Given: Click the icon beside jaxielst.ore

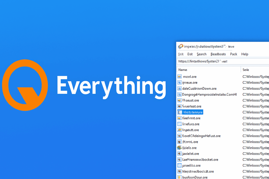Looking at the screenshot, I should [x=180, y=154].
